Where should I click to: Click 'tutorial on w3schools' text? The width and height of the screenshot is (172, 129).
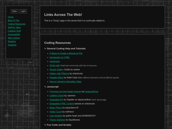(85, 104)
